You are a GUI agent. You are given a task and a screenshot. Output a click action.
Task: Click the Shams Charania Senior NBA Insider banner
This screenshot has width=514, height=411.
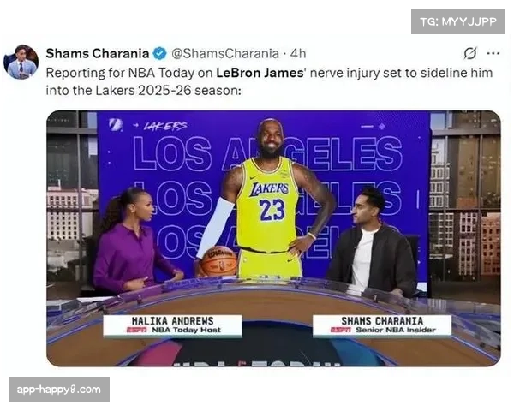tap(382, 325)
